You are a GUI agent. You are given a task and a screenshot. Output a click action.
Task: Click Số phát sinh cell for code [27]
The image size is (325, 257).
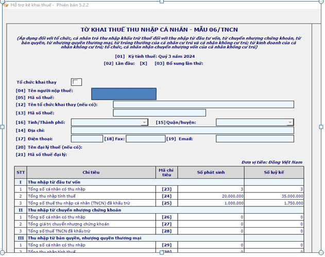210,224
